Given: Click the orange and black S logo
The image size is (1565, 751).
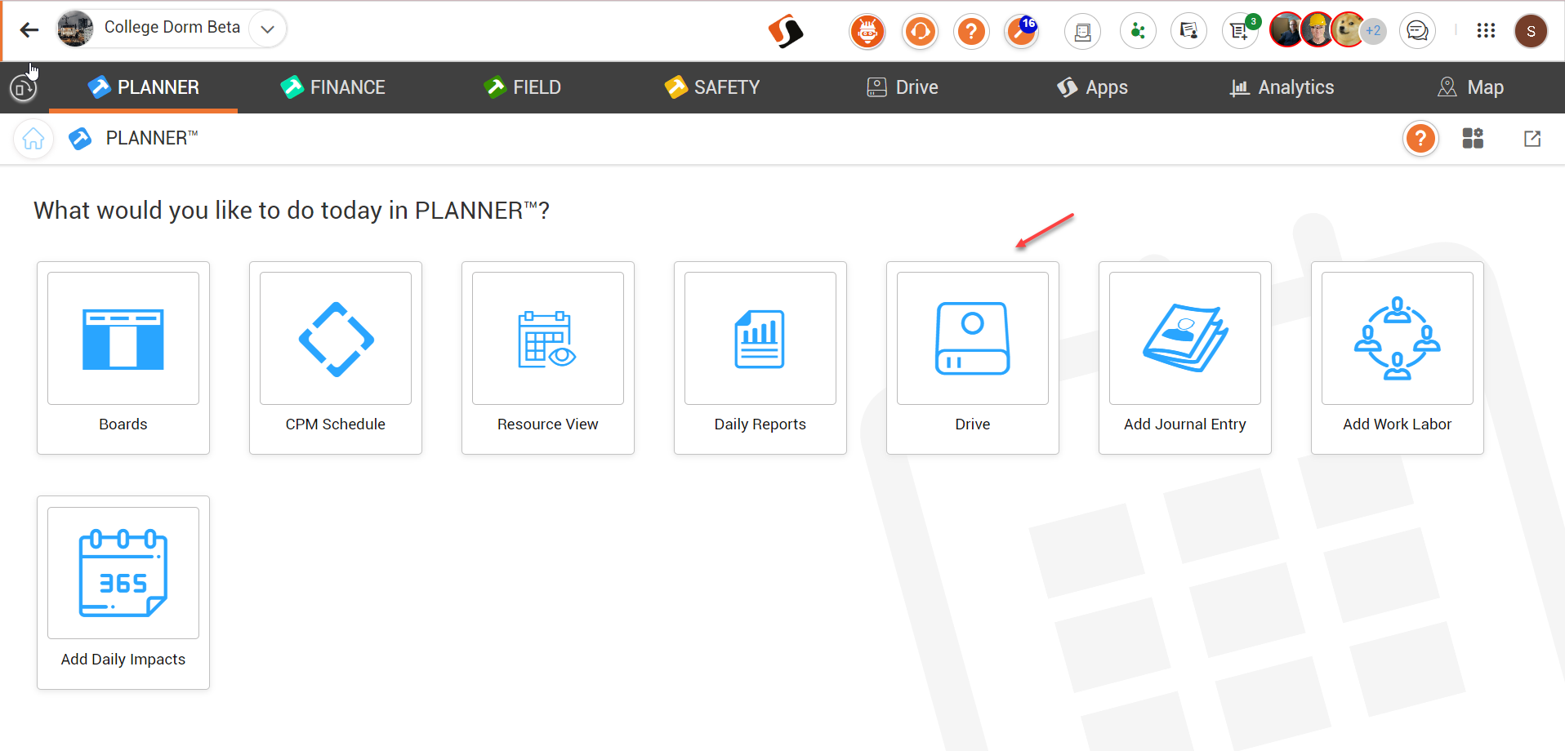Looking at the screenshot, I should click(x=786, y=32).
